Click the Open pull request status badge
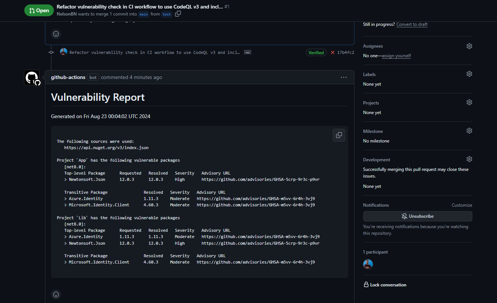Image resolution: width=497 pixels, height=303 pixels. coord(39,10)
